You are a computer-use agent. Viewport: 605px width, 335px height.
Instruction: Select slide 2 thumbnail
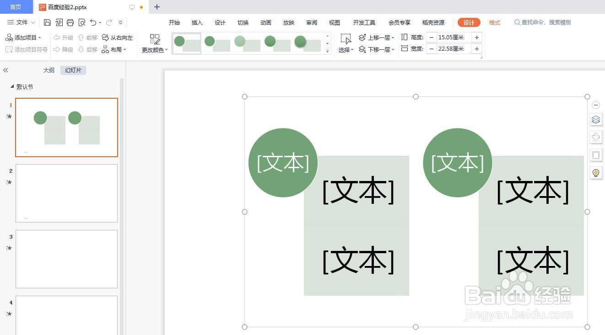[x=66, y=193]
